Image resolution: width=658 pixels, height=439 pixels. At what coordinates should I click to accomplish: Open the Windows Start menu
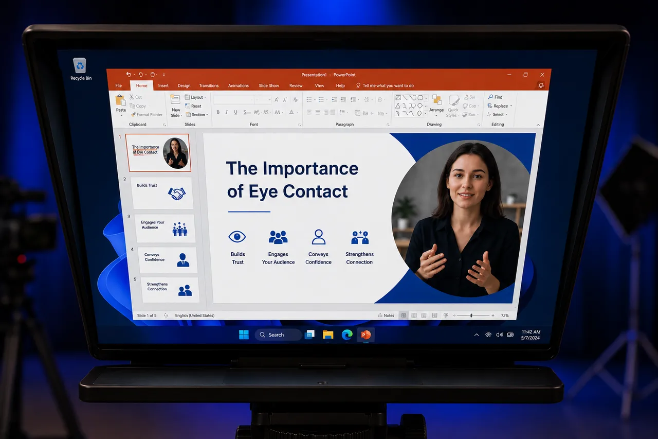point(244,335)
